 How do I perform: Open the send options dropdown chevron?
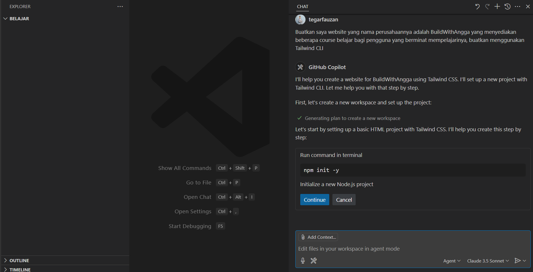pos(524,261)
